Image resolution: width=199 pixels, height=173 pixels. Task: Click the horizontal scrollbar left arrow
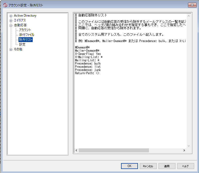[76, 151]
